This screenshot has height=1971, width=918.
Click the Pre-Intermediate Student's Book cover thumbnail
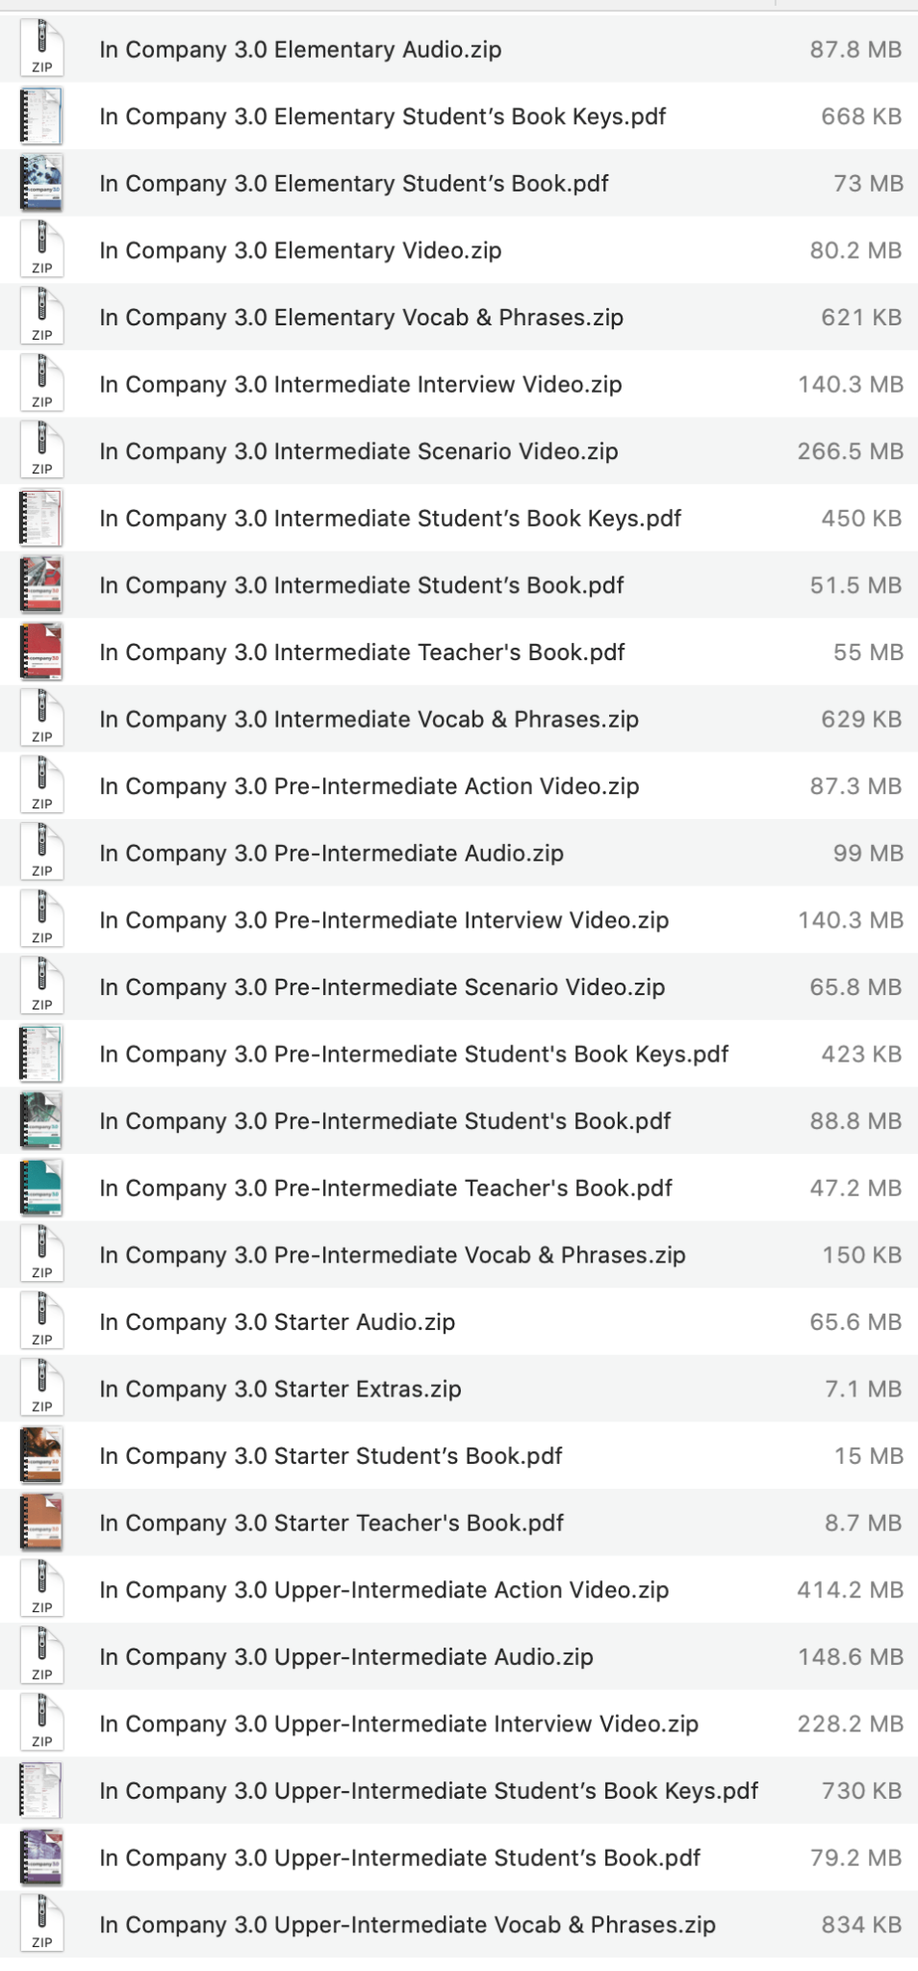click(40, 1121)
